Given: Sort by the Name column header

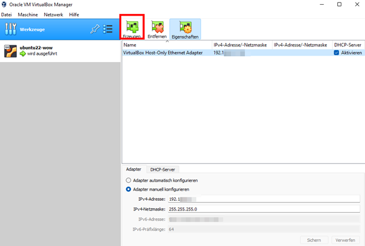Looking at the screenshot, I should pyautogui.click(x=167, y=45).
